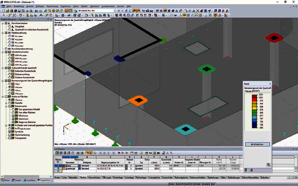Open the RF-STANZ Pro FA1 dropdown
Screen dimensions: 298x186
115,11
